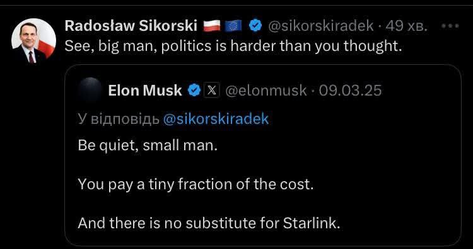The image size is (473, 249).
Task: Open the three-dot more options menu
Action: point(450,26)
